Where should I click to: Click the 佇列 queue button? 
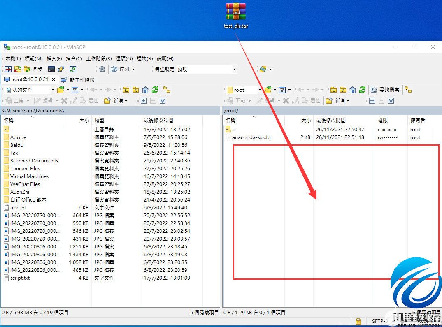(x=120, y=69)
